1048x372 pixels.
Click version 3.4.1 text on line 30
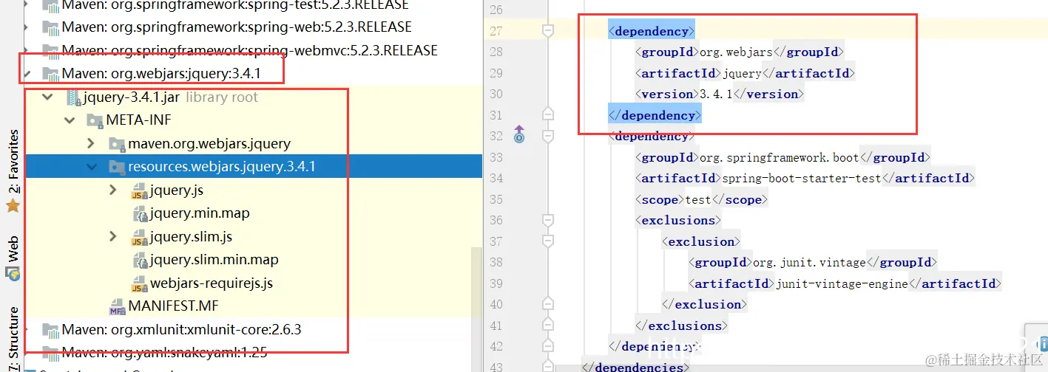click(x=715, y=94)
